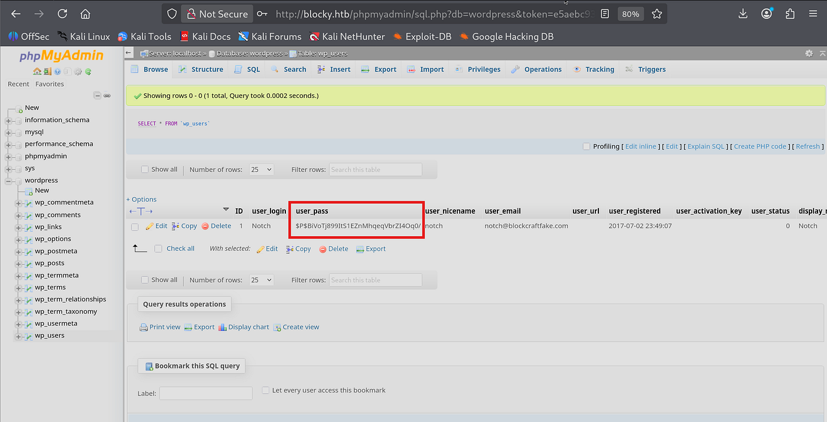Click red Delete icon for Notch row

pyautogui.click(x=205, y=226)
